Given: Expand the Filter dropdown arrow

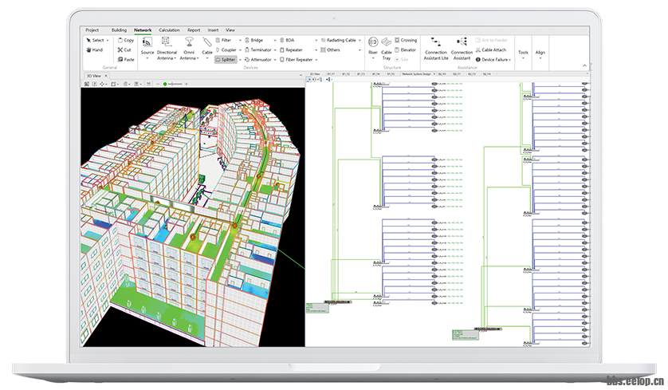Looking at the screenshot, I should tap(240, 41).
